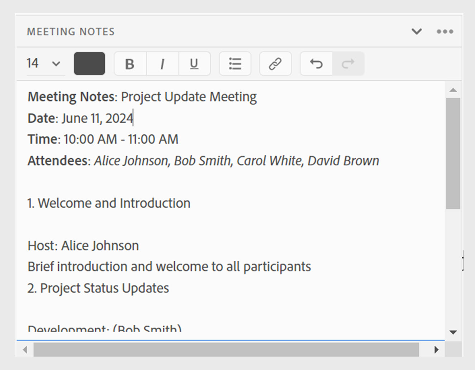The width and height of the screenshot is (475, 370).
Task: Insert a bulleted list
Action: coord(235,64)
